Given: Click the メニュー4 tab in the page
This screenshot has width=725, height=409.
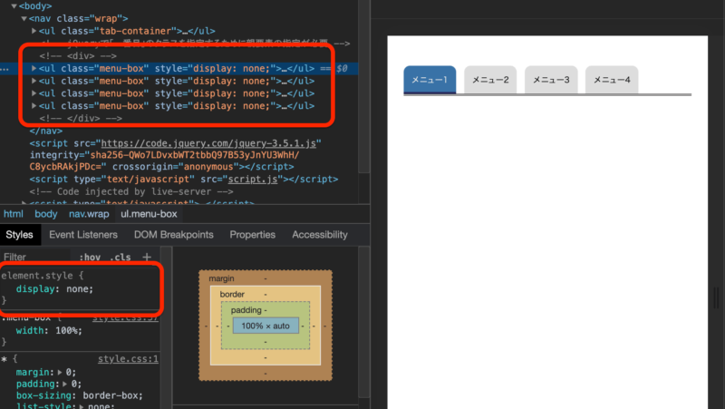Looking at the screenshot, I should [x=612, y=80].
